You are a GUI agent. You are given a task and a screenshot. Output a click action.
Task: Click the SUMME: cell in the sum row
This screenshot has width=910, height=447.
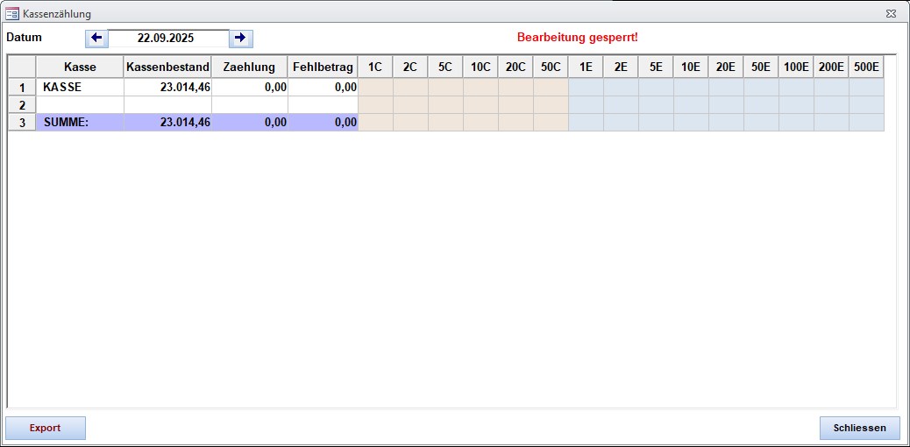tap(80, 123)
